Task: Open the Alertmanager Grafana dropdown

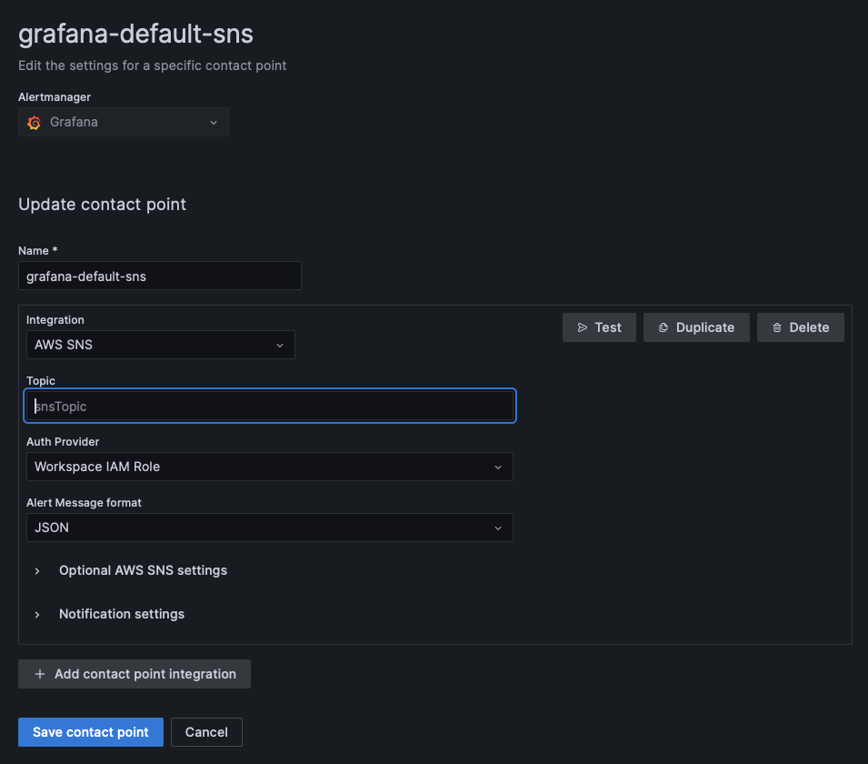Action: [x=124, y=122]
